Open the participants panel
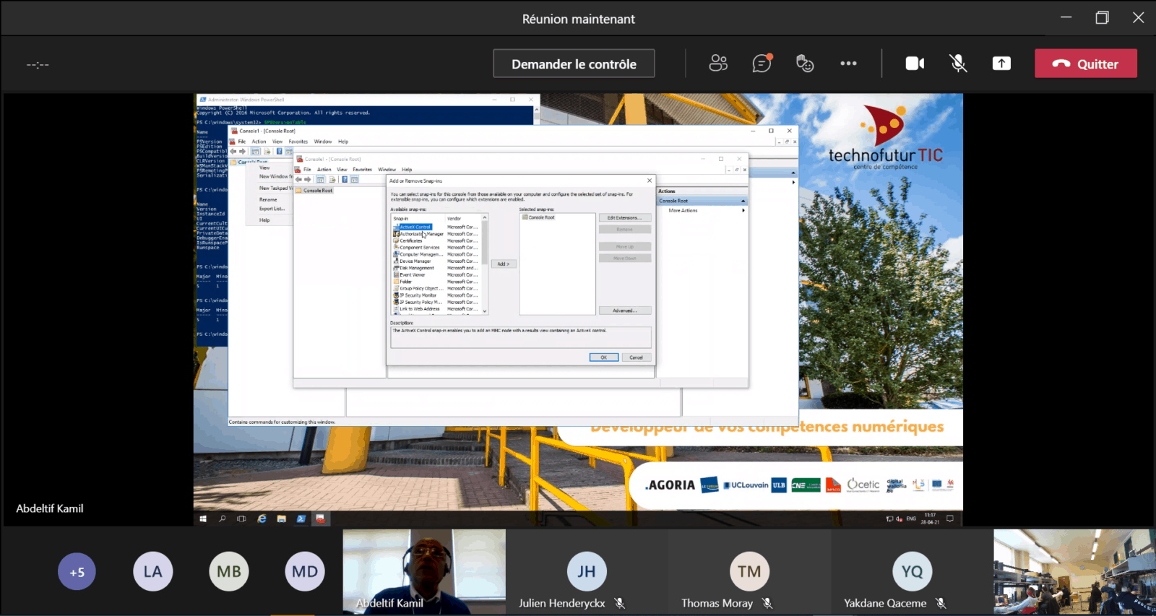This screenshot has width=1156, height=616. point(718,64)
